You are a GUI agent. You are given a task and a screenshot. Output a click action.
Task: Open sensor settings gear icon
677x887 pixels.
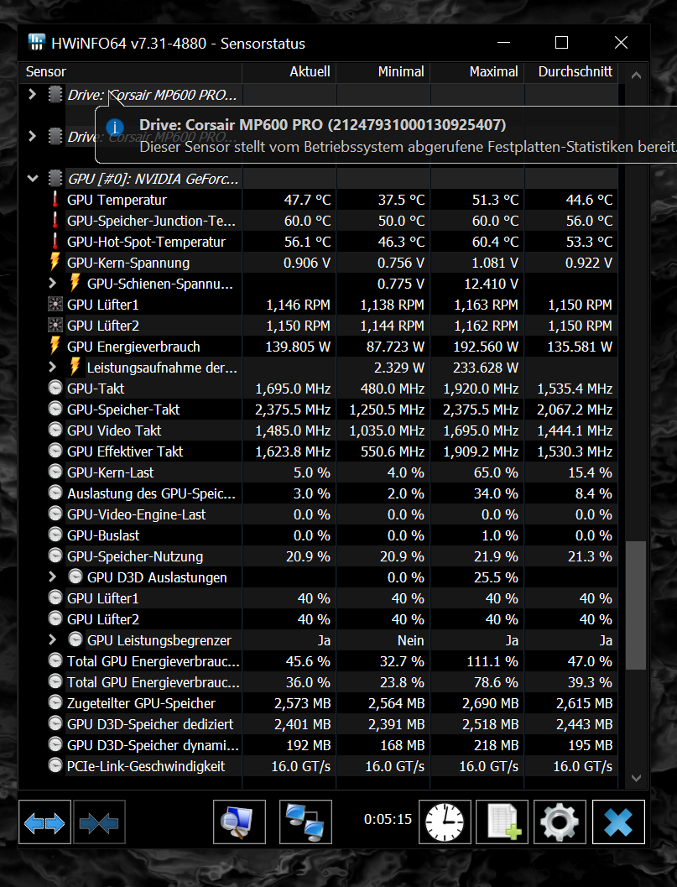560,822
